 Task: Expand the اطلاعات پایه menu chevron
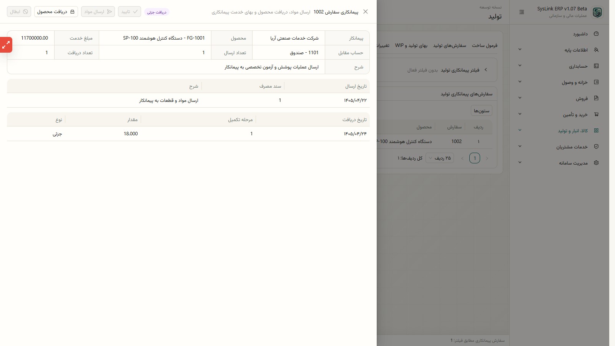click(x=520, y=50)
